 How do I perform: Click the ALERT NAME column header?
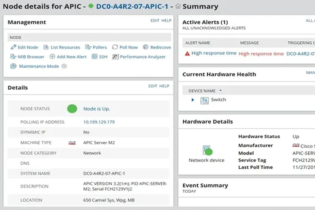tap(198, 43)
